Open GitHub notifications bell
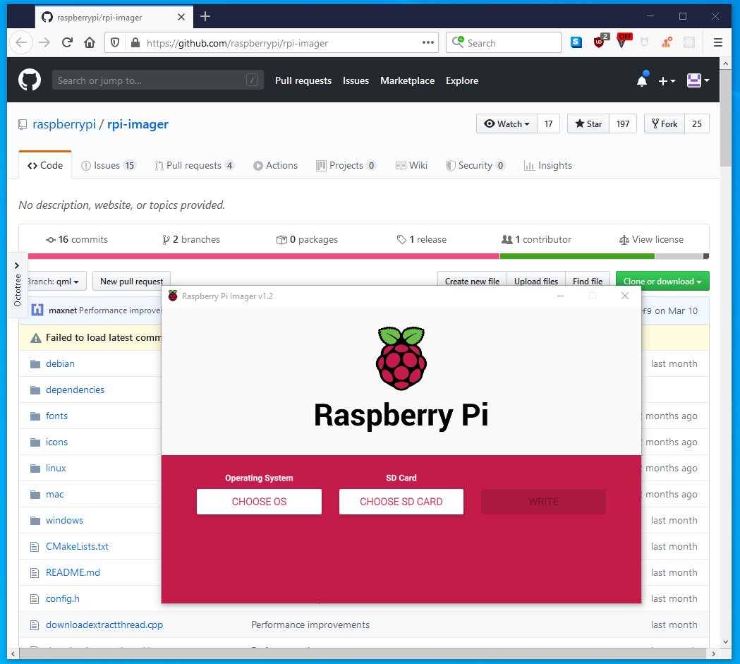The width and height of the screenshot is (740, 664). pos(642,80)
